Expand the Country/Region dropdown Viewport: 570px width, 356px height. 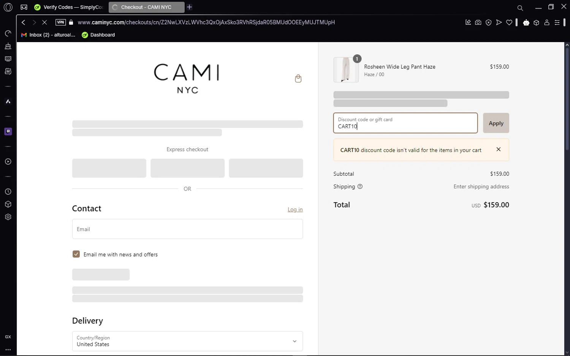tap(187, 341)
